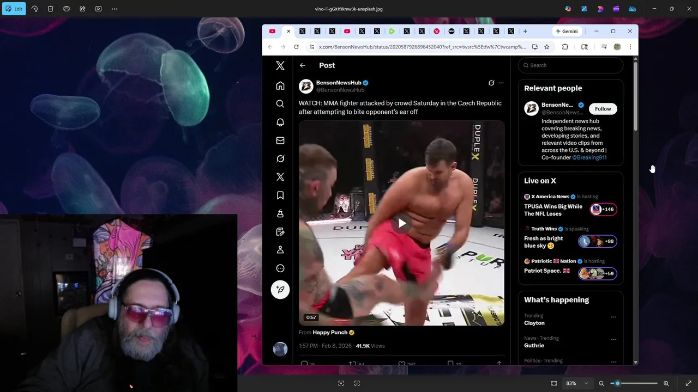Open BensonNewsHub author name on post
The image size is (698, 392).
[339, 83]
